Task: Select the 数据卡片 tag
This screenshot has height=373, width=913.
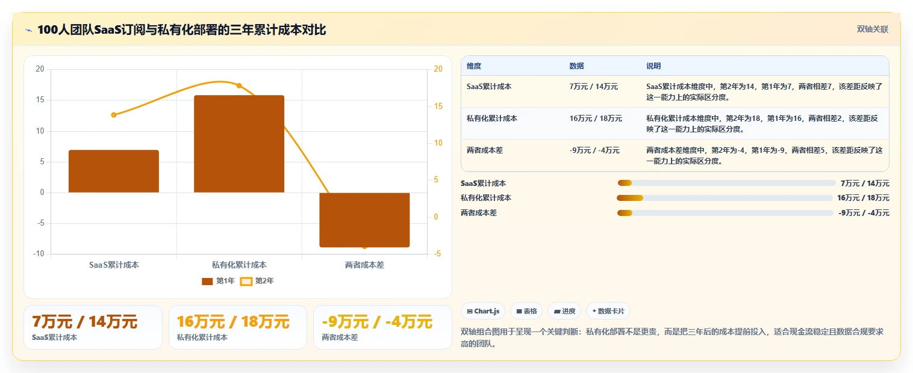Action: tap(608, 311)
